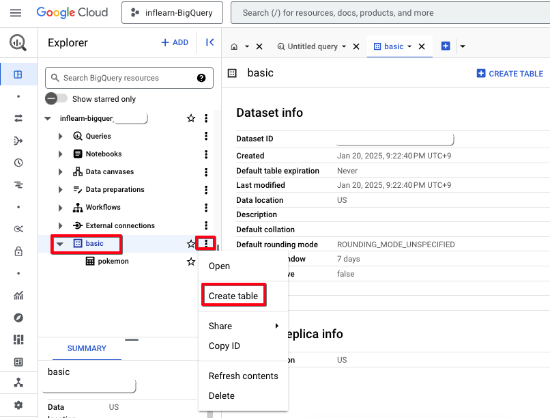Open partner center icon in sidebar
Image resolution: width=550 pixels, height=418 pixels.
tap(18, 382)
